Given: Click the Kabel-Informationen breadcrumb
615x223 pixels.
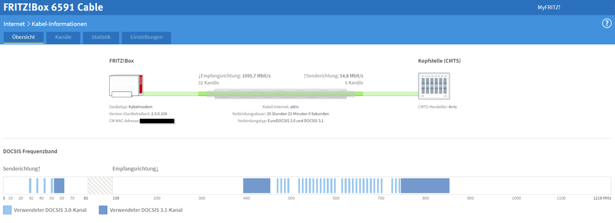Looking at the screenshot, I should tap(59, 24).
